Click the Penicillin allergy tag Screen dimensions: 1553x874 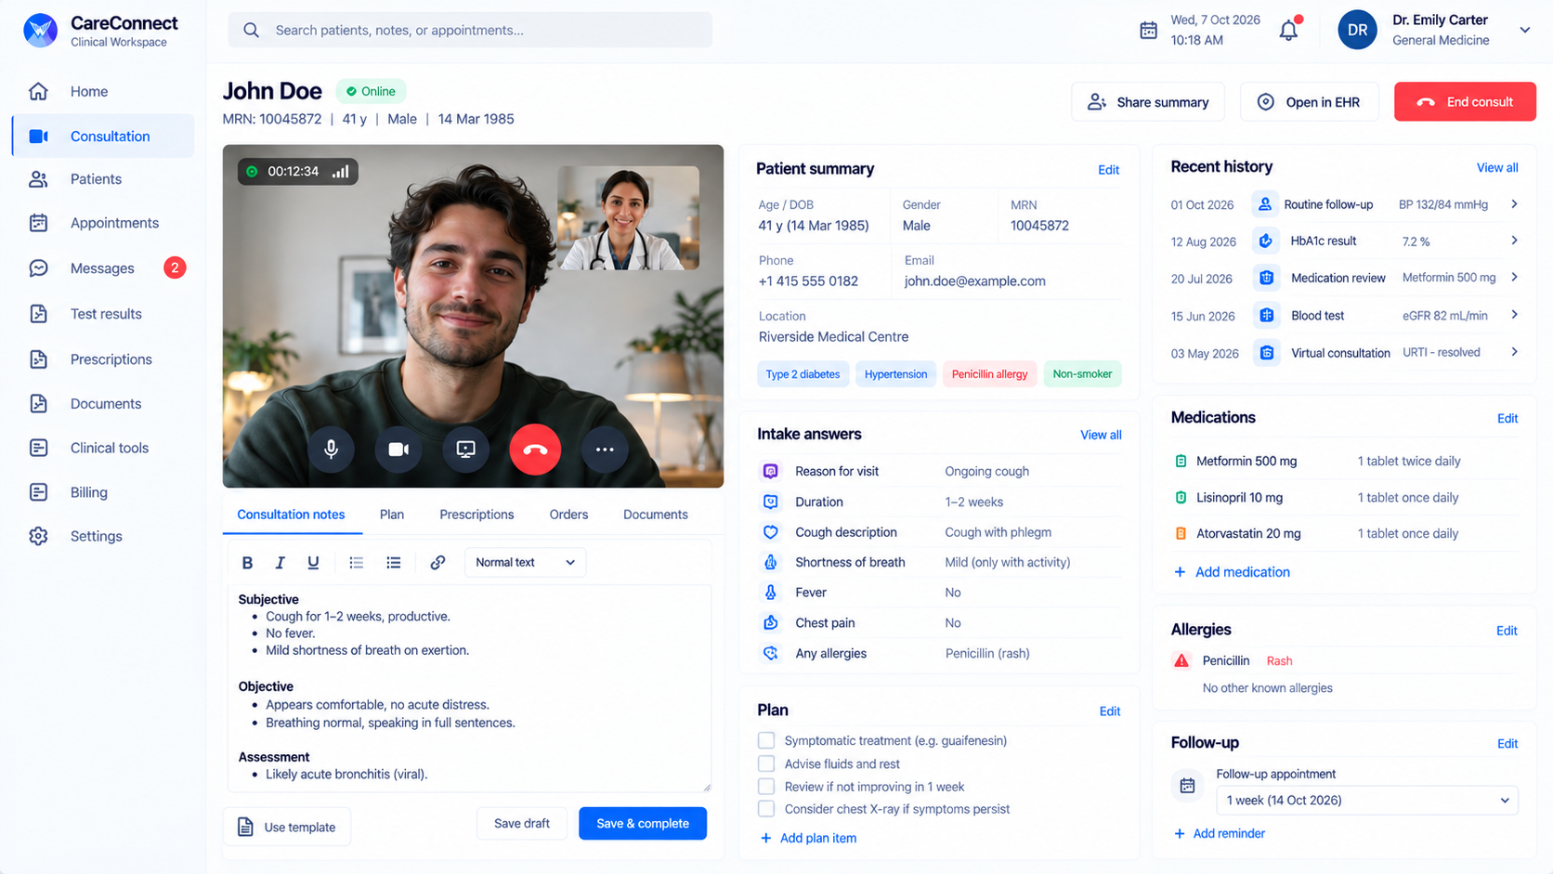(989, 374)
